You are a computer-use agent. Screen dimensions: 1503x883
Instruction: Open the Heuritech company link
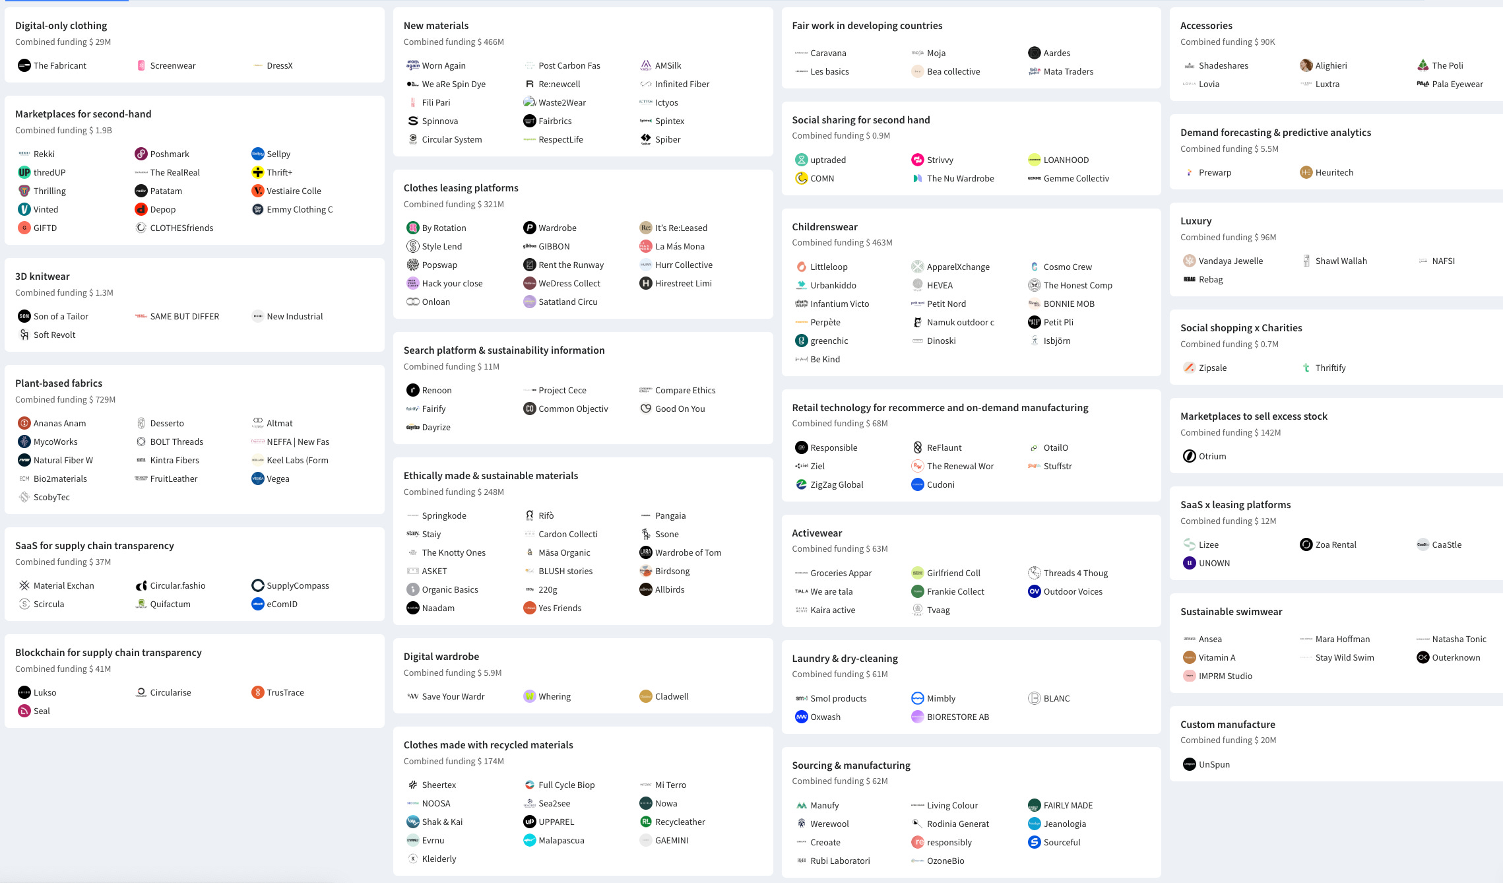click(1334, 172)
